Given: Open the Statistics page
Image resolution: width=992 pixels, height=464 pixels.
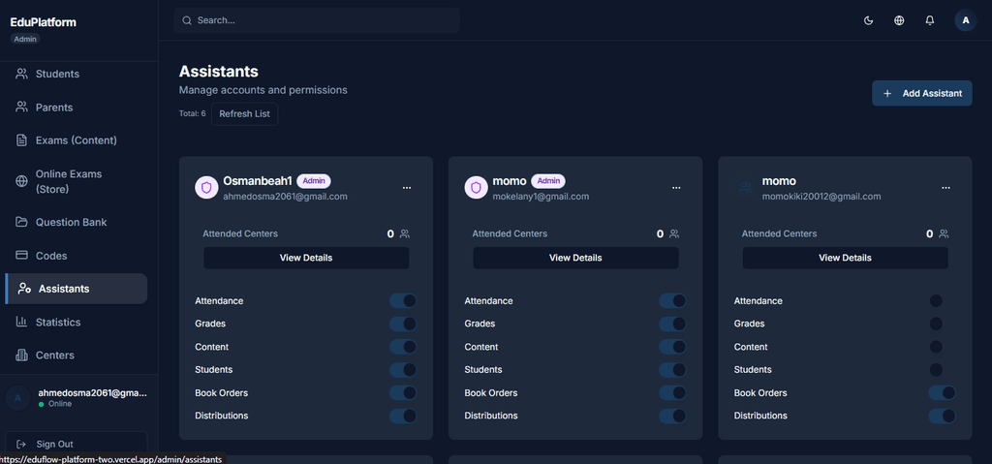Looking at the screenshot, I should [x=76, y=322].
